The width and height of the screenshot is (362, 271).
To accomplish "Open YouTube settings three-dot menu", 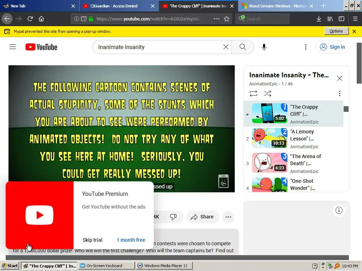I will pos(306,47).
